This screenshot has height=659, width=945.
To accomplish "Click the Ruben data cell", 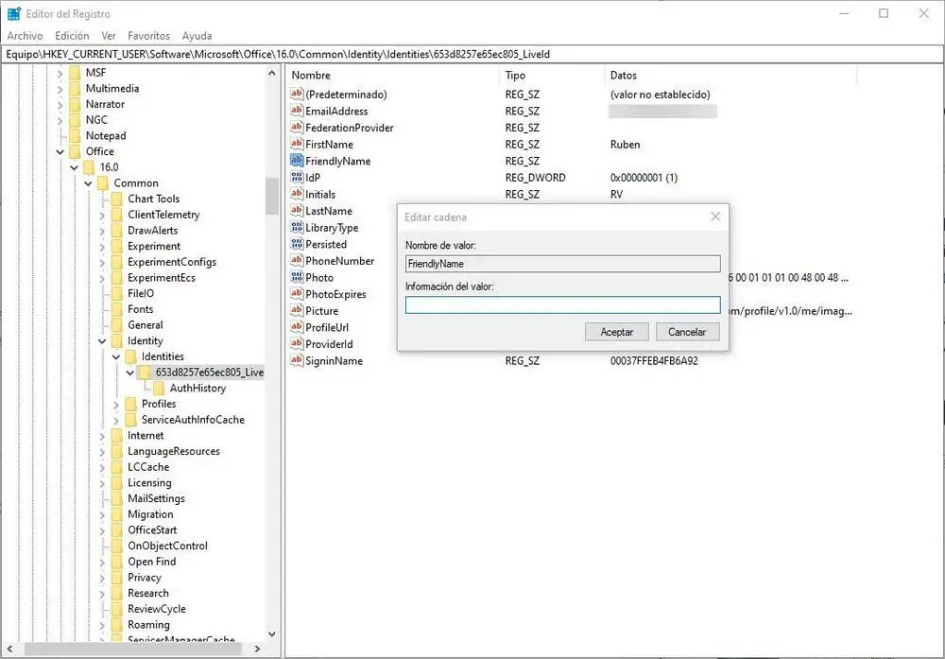I will coord(625,144).
